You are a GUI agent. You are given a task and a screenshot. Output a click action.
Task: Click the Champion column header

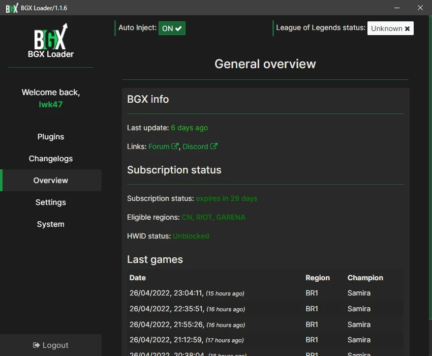365,278
